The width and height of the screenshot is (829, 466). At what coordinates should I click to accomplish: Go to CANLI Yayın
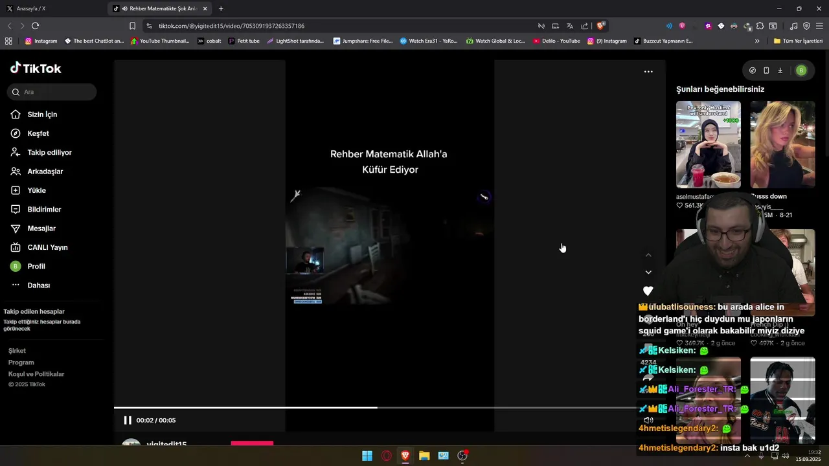[39, 247]
